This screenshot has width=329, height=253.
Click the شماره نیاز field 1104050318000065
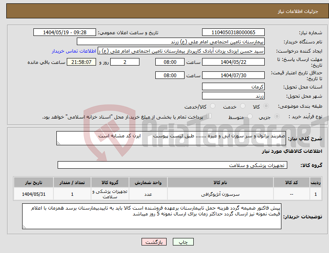(x=233, y=32)
